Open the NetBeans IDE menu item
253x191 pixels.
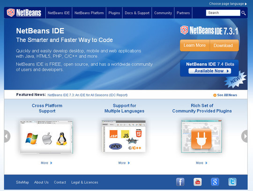[x=59, y=13]
